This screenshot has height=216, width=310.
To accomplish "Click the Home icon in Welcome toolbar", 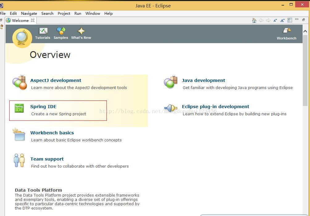I will (254, 20).
